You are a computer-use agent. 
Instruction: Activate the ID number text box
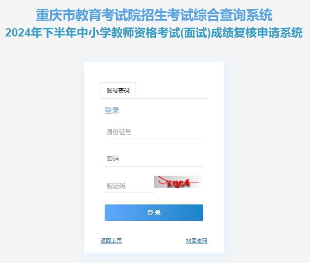(x=154, y=132)
